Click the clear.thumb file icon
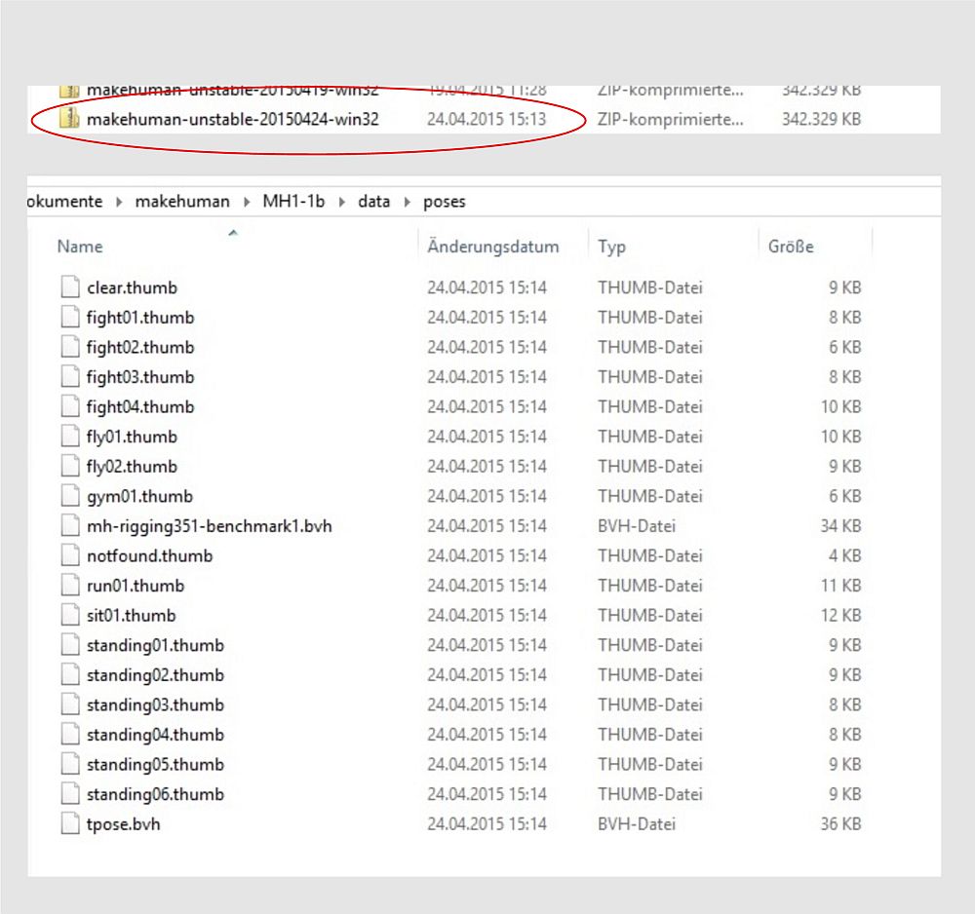Viewport: 975px width, 914px height. pos(70,287)
